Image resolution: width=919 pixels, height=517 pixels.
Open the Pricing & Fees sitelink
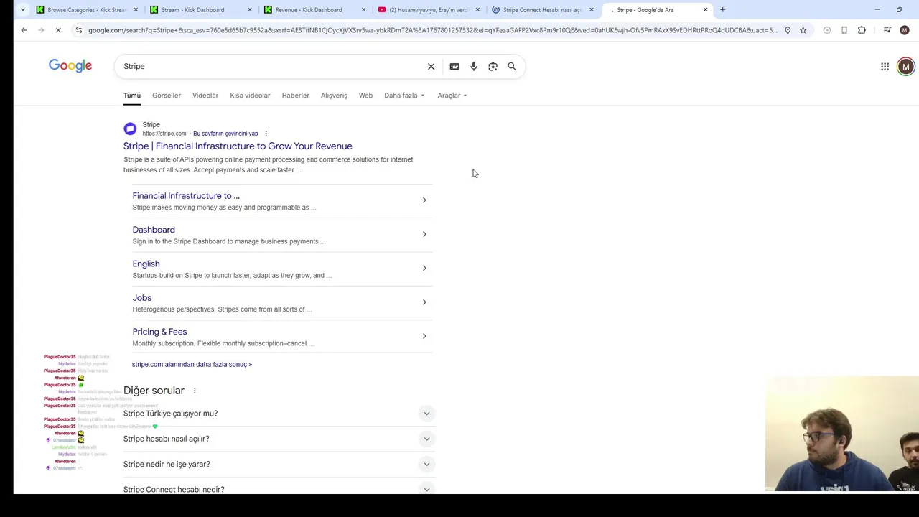(x=159, y=332)
